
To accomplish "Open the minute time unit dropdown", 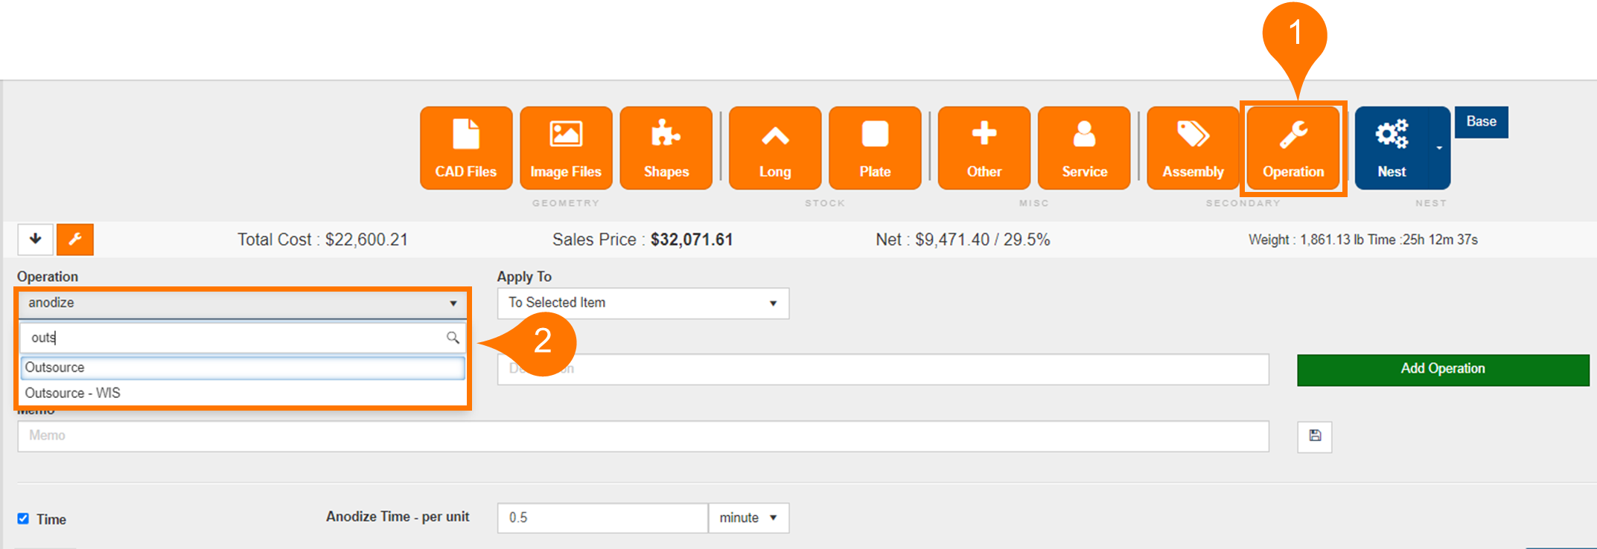I will tap(748, 518).
